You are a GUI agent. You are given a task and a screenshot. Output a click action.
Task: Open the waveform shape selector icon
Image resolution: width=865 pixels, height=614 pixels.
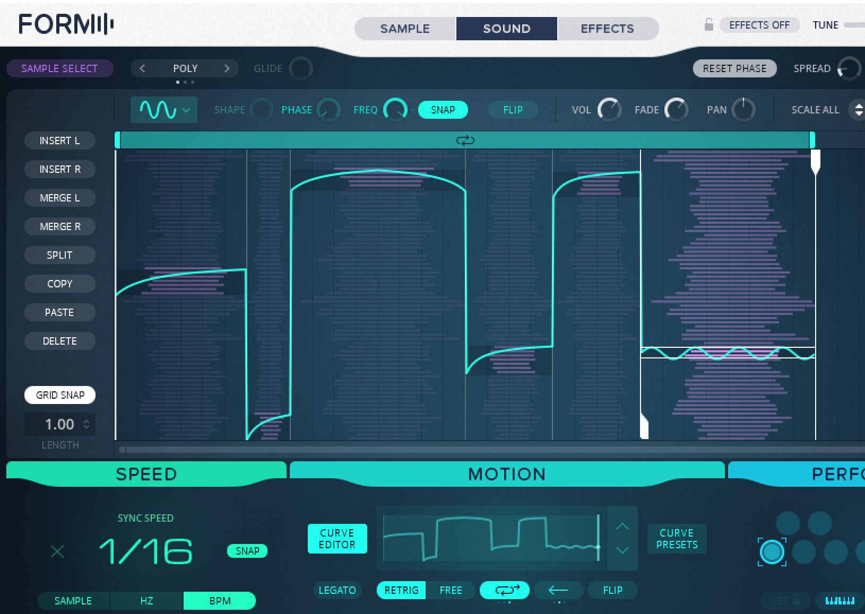[x=158, y=110]
